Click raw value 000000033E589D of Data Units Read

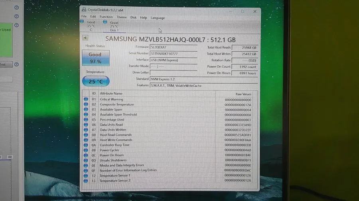(238, 125)
